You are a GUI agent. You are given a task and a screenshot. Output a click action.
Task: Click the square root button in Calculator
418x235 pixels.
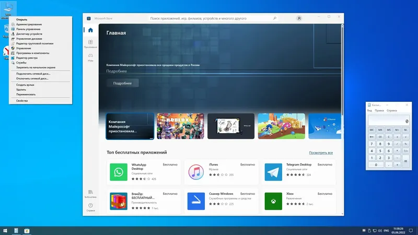[405, 137]
